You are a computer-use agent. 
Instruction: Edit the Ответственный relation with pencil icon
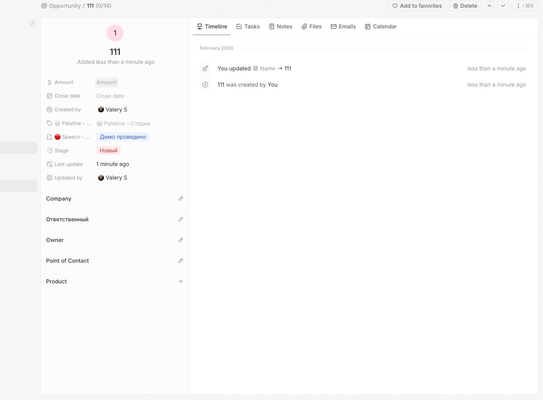coord(181,219)
